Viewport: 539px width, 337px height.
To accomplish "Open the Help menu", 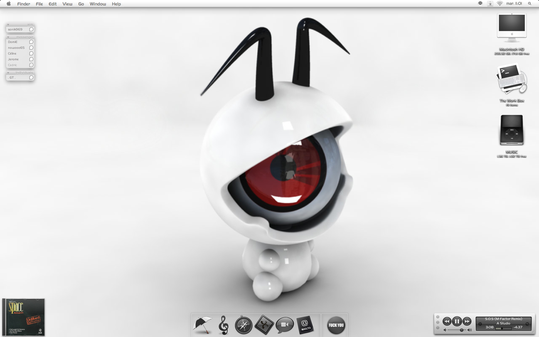I will tap(116, 4).
